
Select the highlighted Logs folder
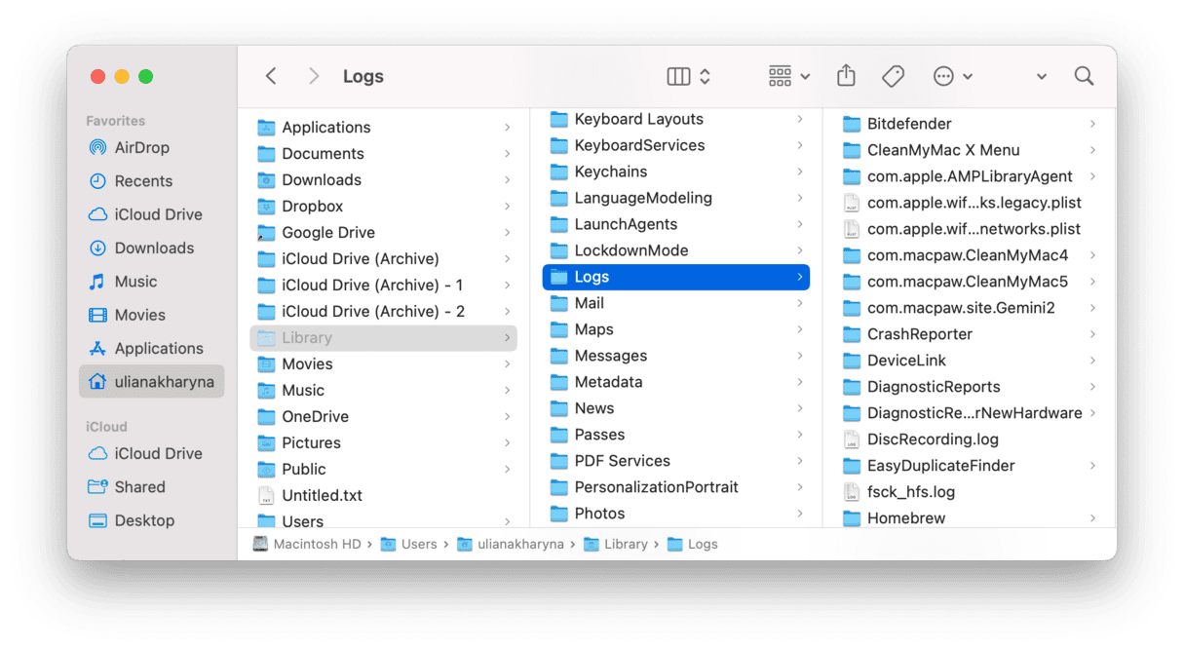(x=676, y=277)
